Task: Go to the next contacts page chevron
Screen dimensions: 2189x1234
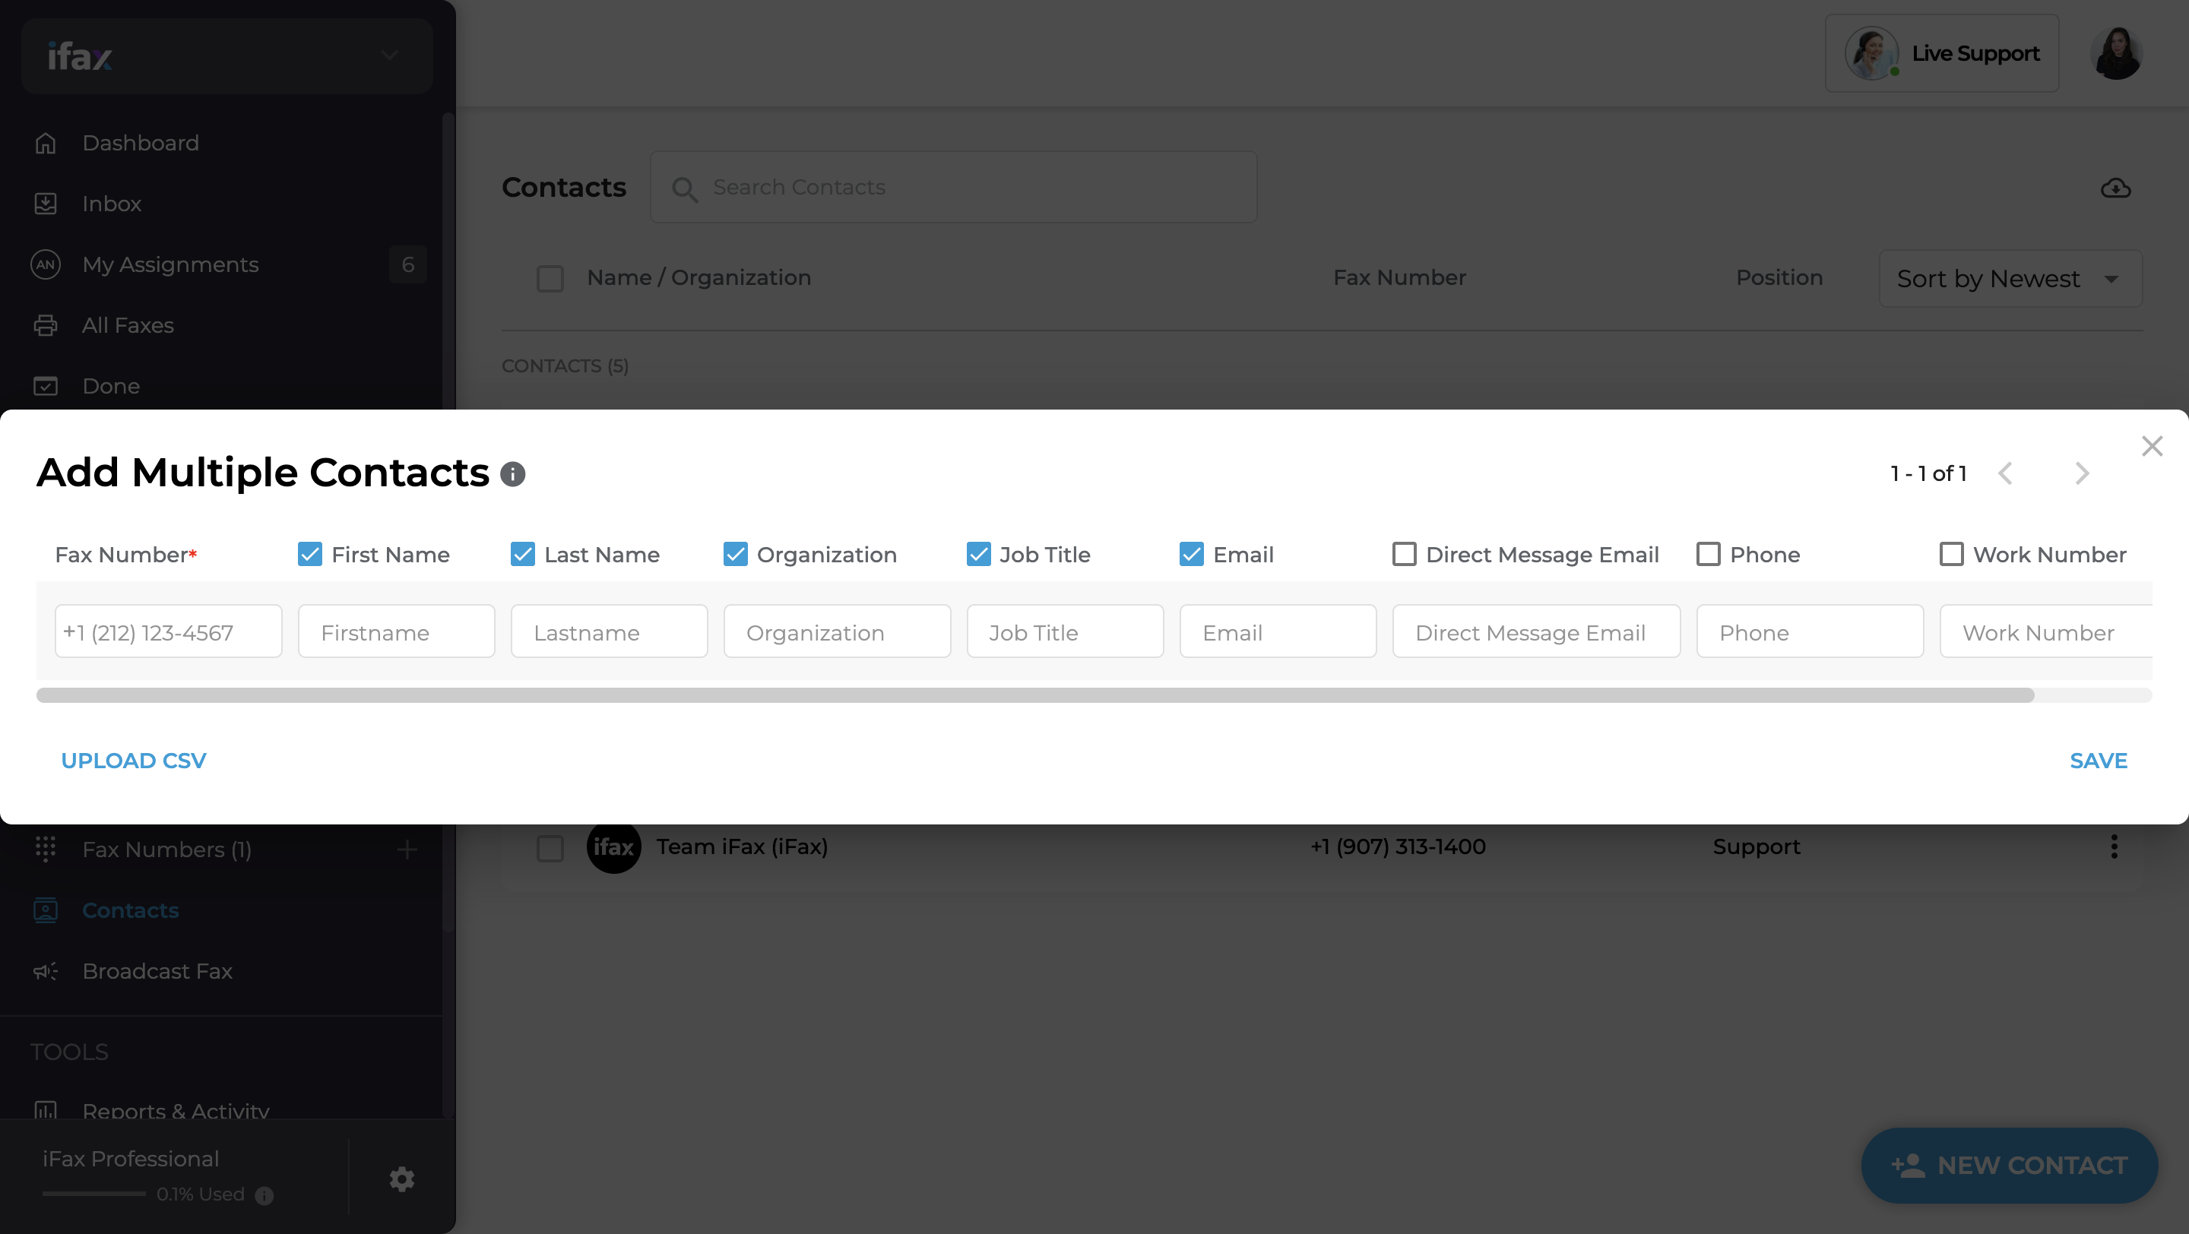Action: point(2081,473)
